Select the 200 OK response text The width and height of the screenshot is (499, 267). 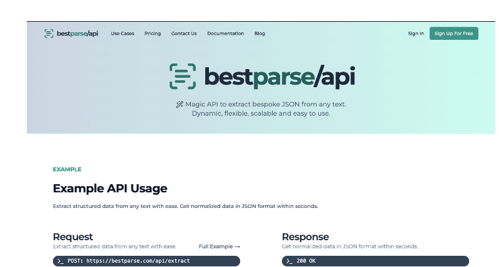click(306, 261)
